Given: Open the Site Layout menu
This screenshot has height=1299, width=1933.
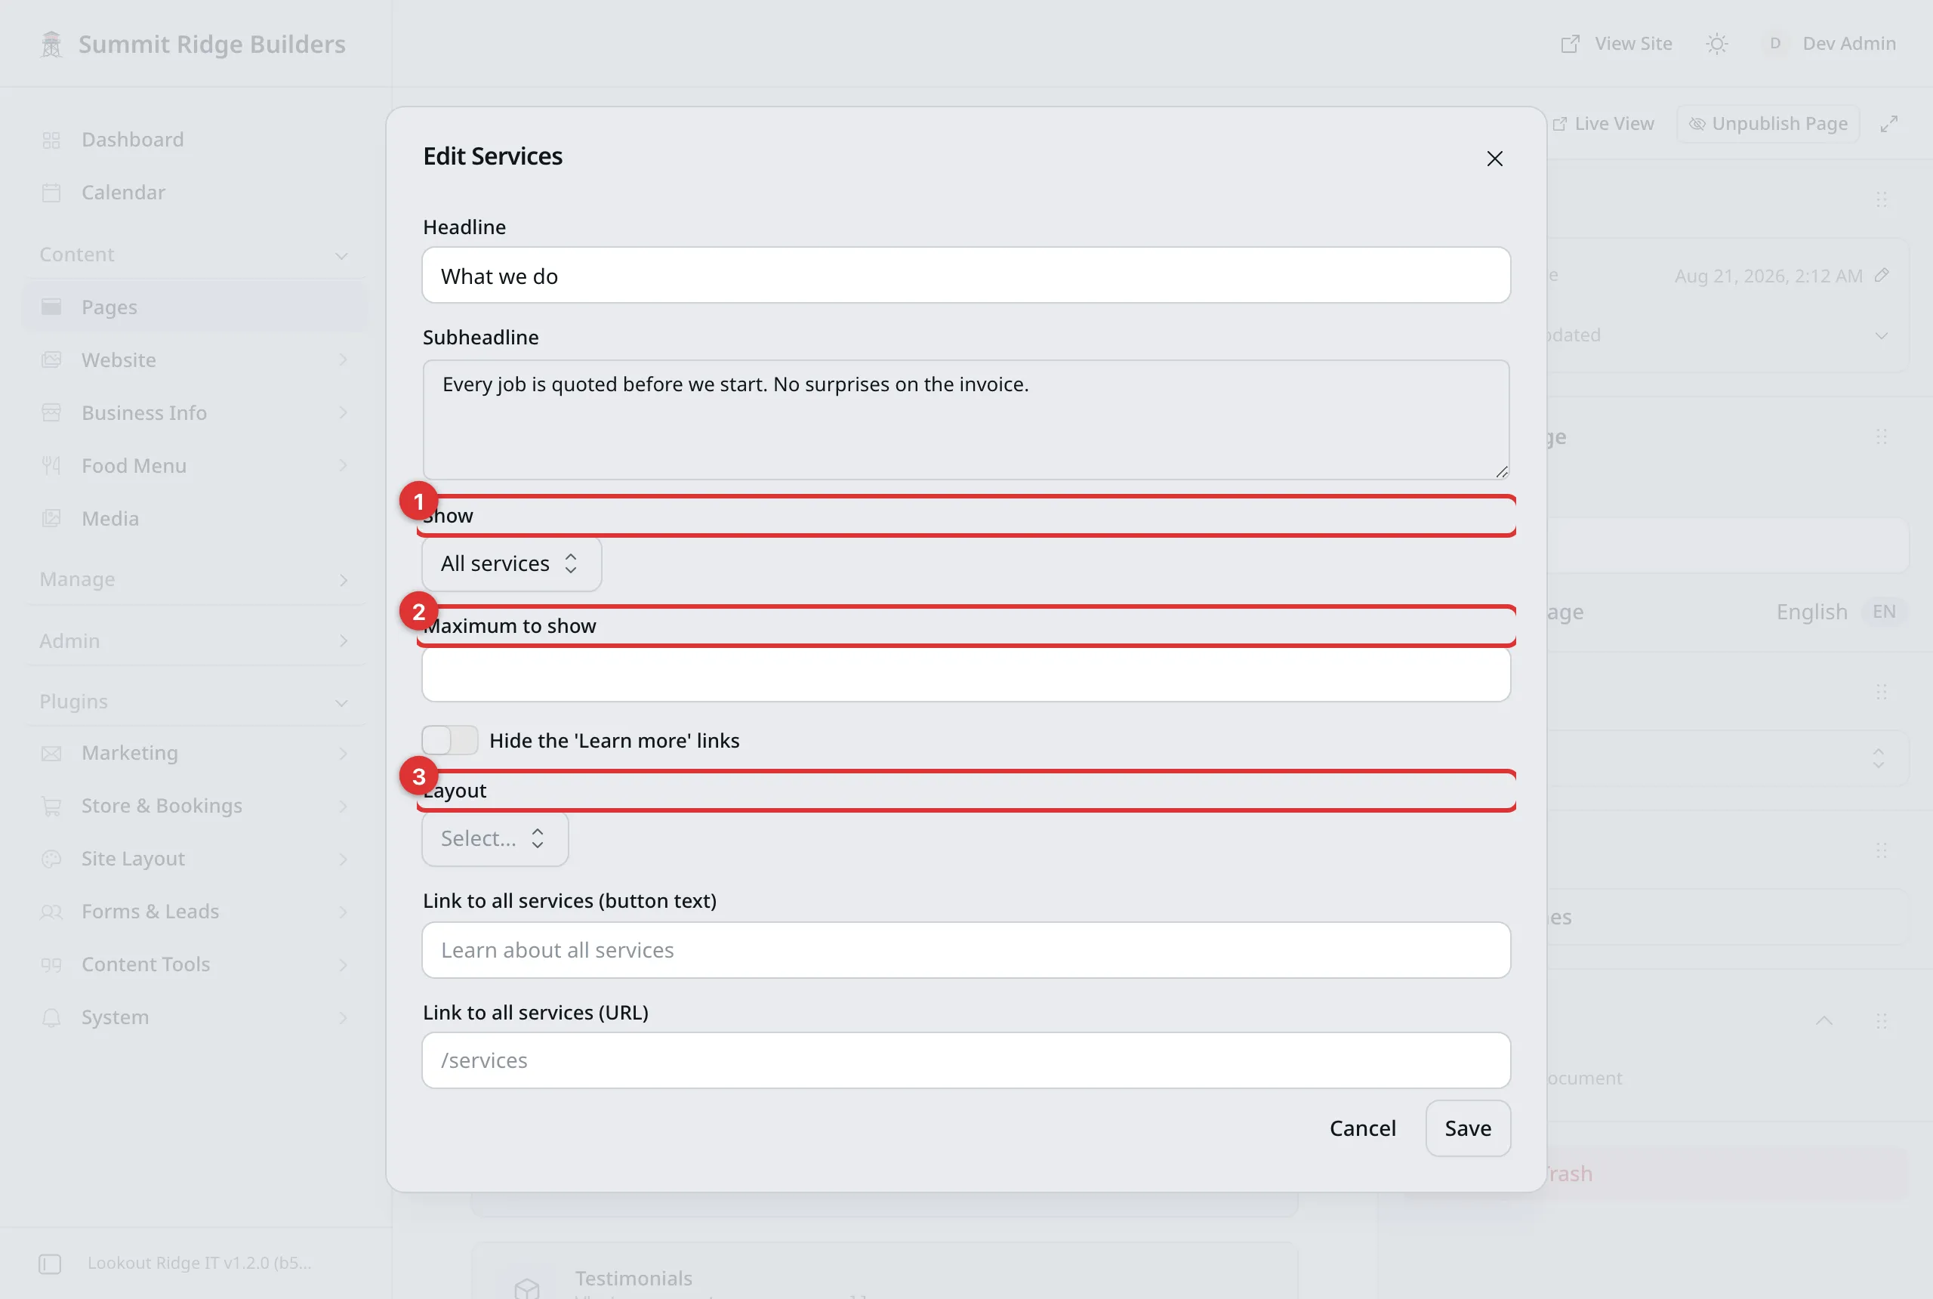Looking at the screenshot, I should (x=196, y=858).
